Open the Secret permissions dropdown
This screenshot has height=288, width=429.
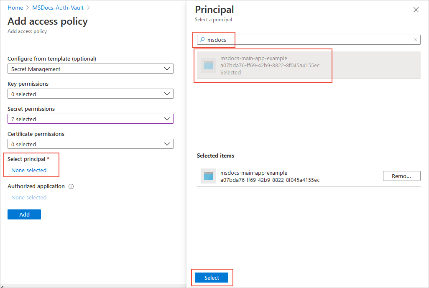[x=90, y=119]
